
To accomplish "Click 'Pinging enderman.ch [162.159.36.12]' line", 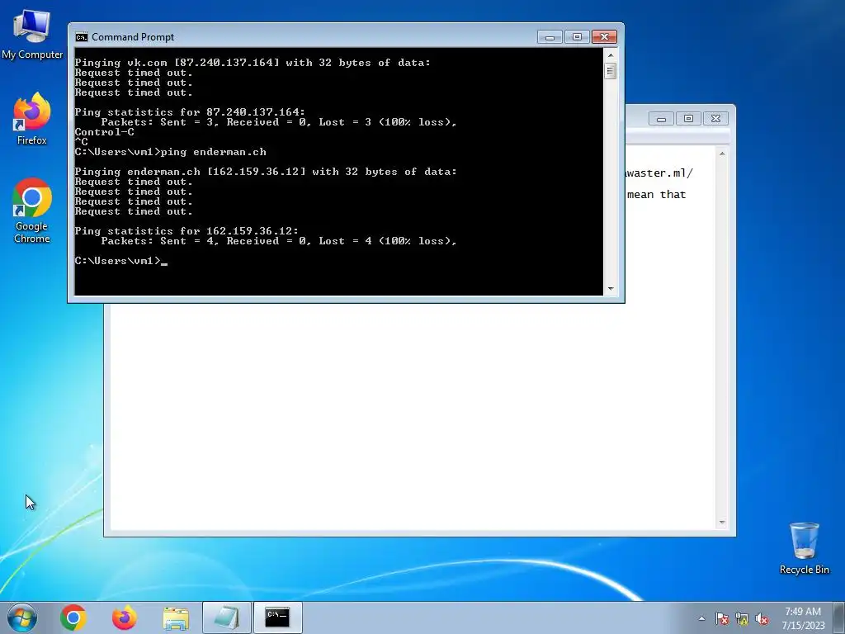I will pyautogui.click(x=265, y=172).
